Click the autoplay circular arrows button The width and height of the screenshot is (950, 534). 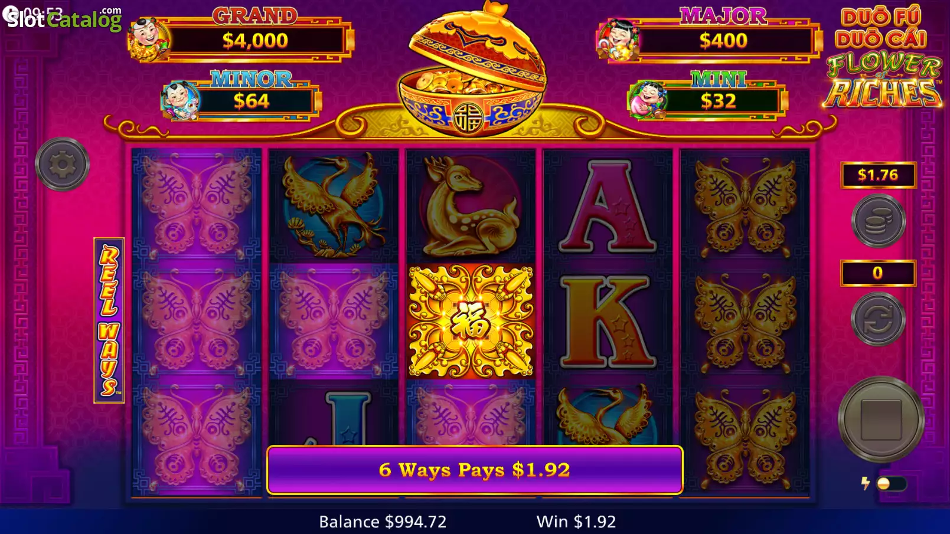(x=878, y=319)
